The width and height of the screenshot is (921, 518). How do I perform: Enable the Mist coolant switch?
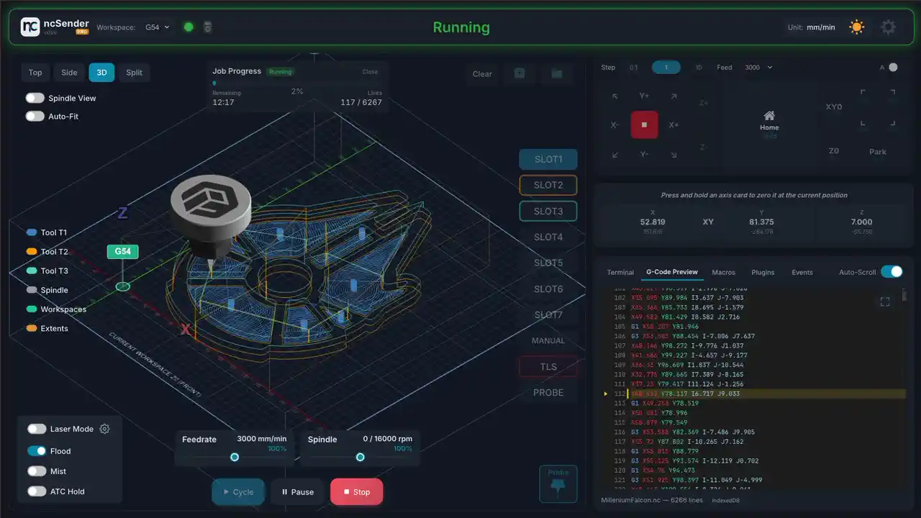tap(37, 471)
